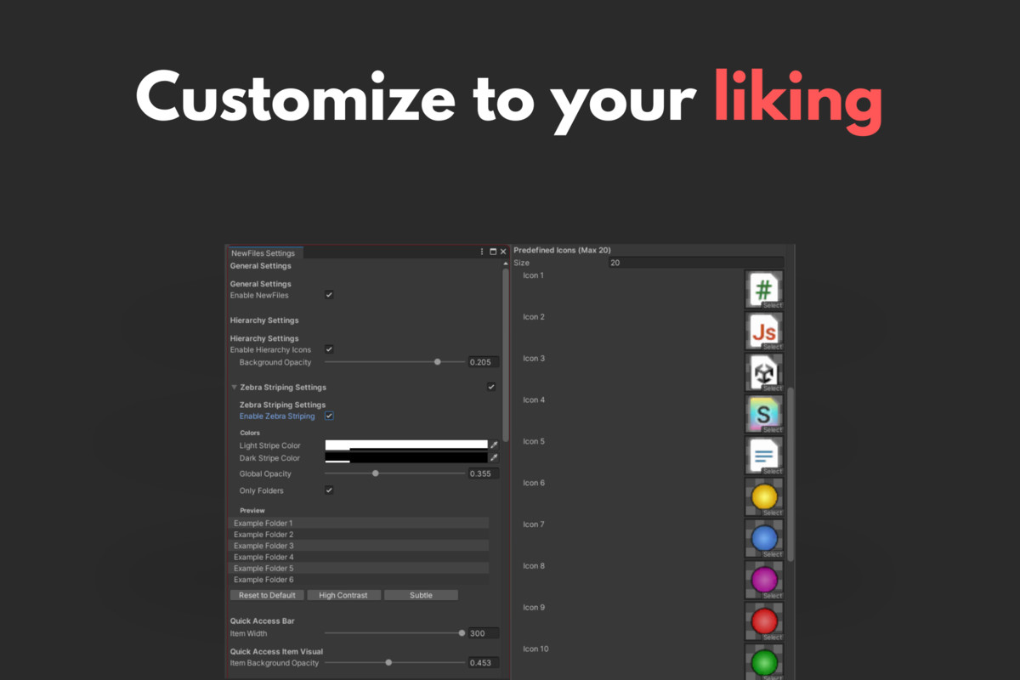The image size is (1020, 680).
Task: Toggle Enable NewFiles checkbox
Action: point(329,295)
